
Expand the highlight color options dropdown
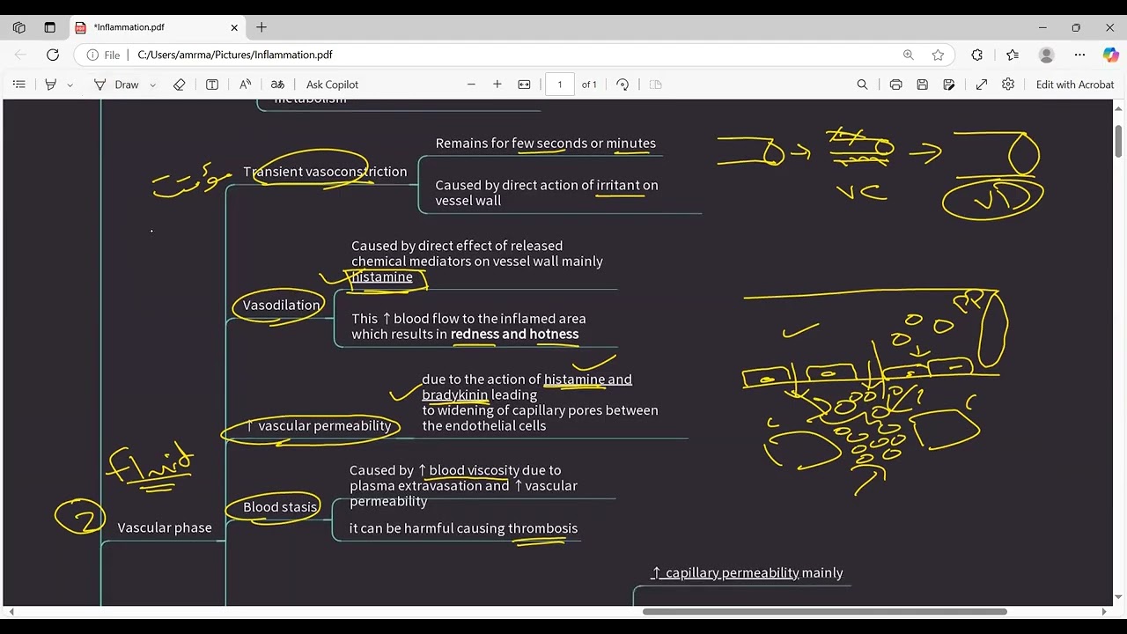pos(70,85)
